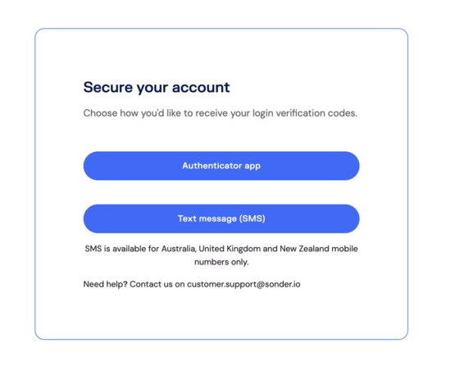Screen dimensions: 455x372
Task: Click "SMS is available for" text
Action: (122, 249)
